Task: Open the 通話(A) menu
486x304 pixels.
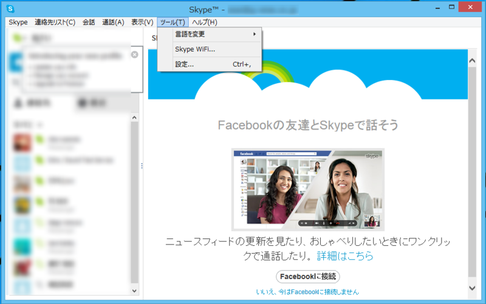Action: pos(113,22)
